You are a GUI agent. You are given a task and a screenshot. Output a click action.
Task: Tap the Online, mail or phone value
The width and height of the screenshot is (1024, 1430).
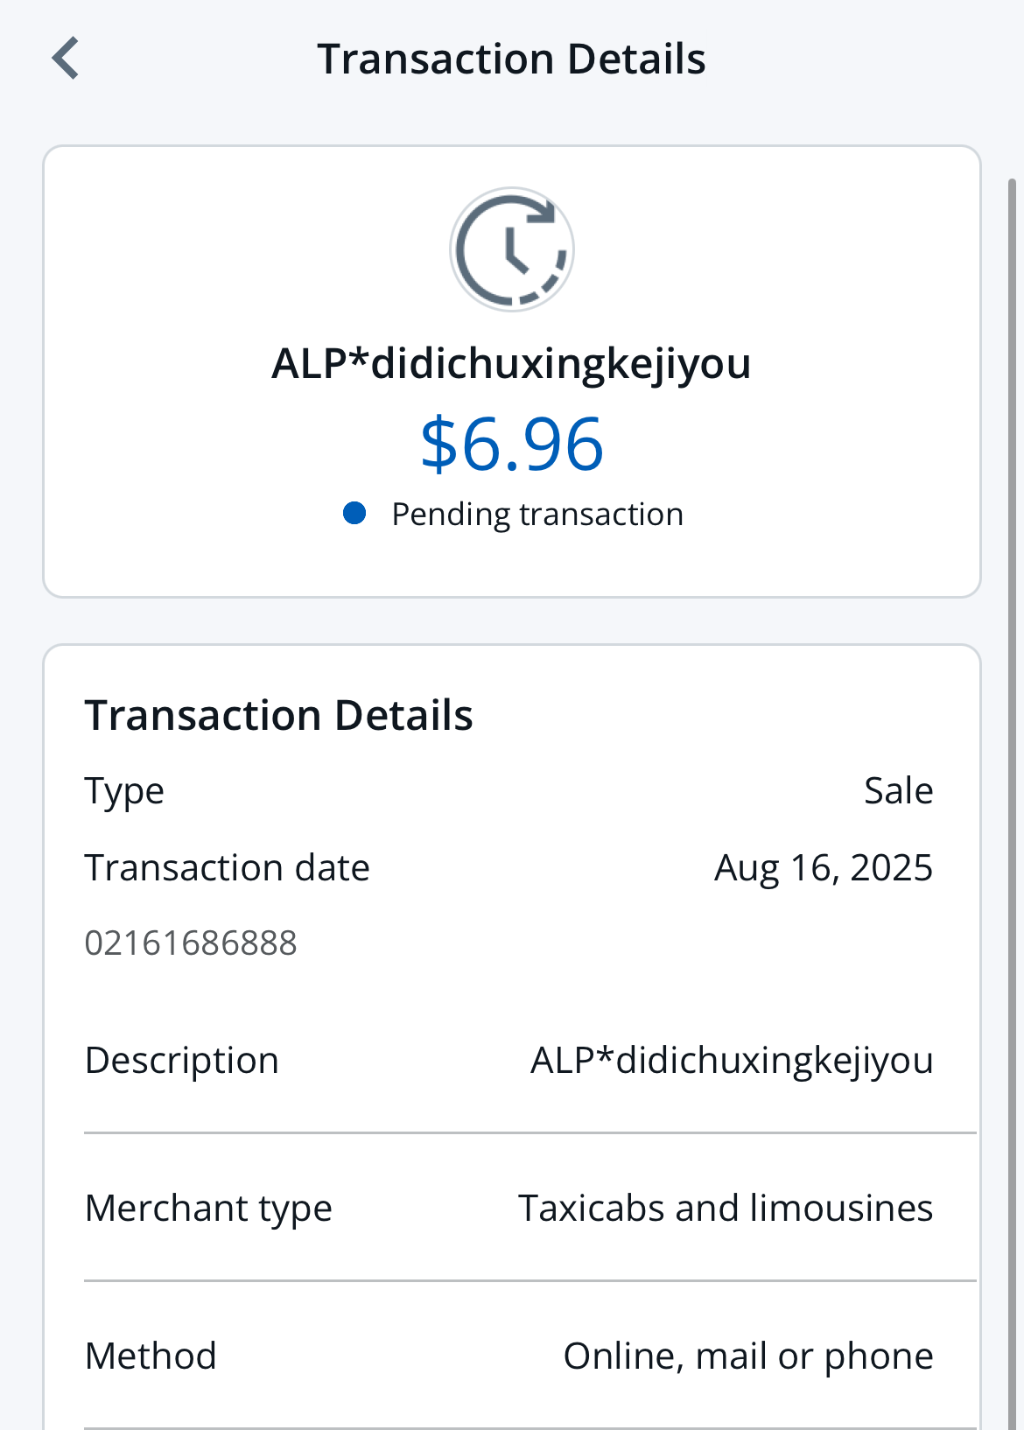coord(748,1356)
